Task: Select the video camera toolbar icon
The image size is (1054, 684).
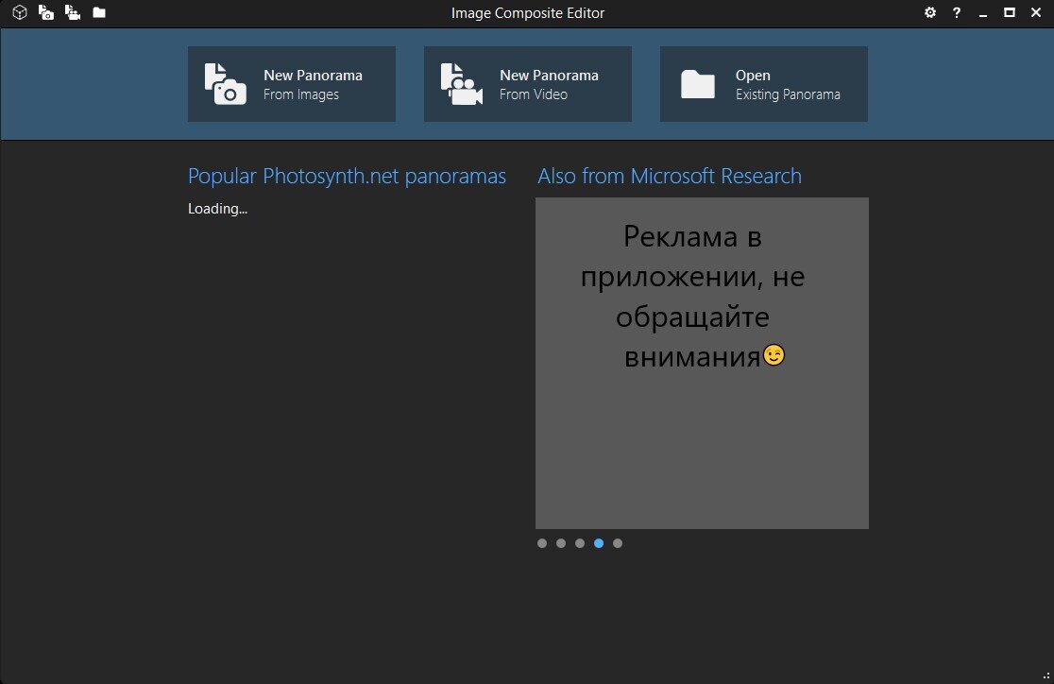Action: pos(71,13)
